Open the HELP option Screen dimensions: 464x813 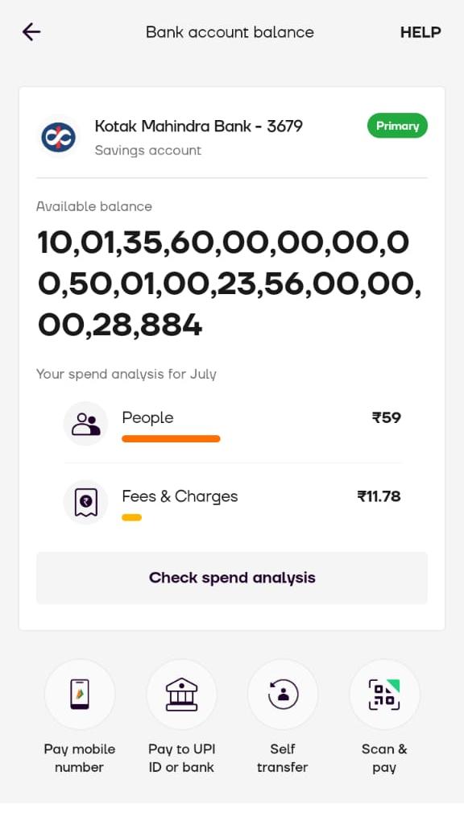[x=420, y=32]
